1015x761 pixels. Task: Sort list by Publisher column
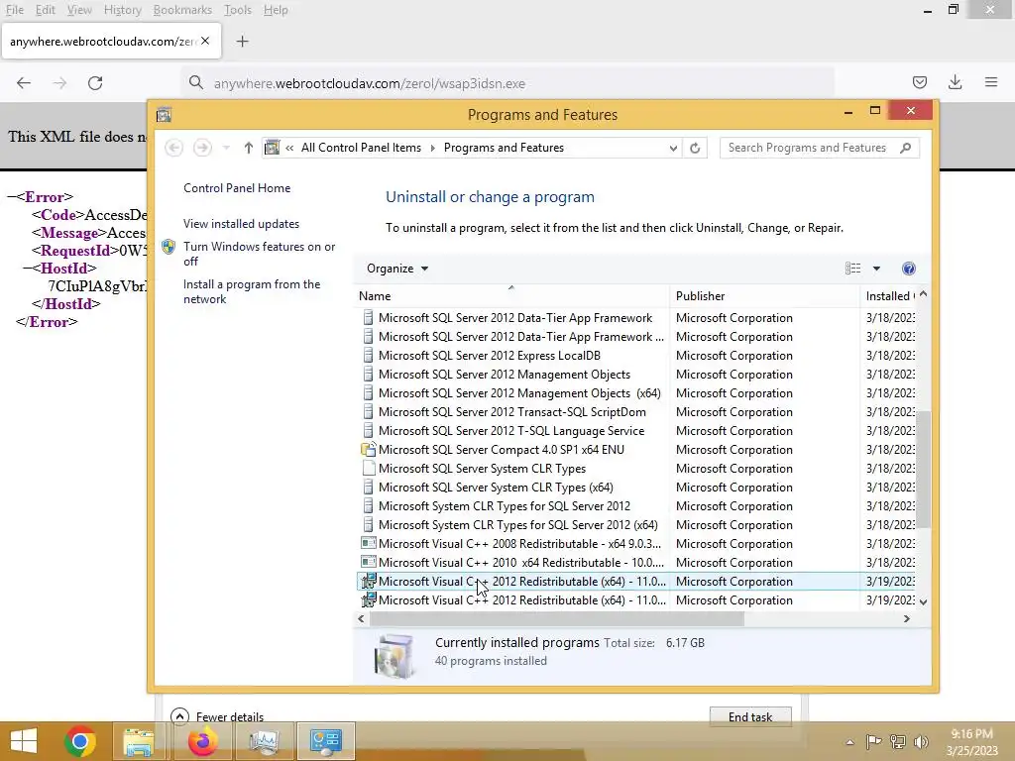pyautogui.click(x=764, y=295)
